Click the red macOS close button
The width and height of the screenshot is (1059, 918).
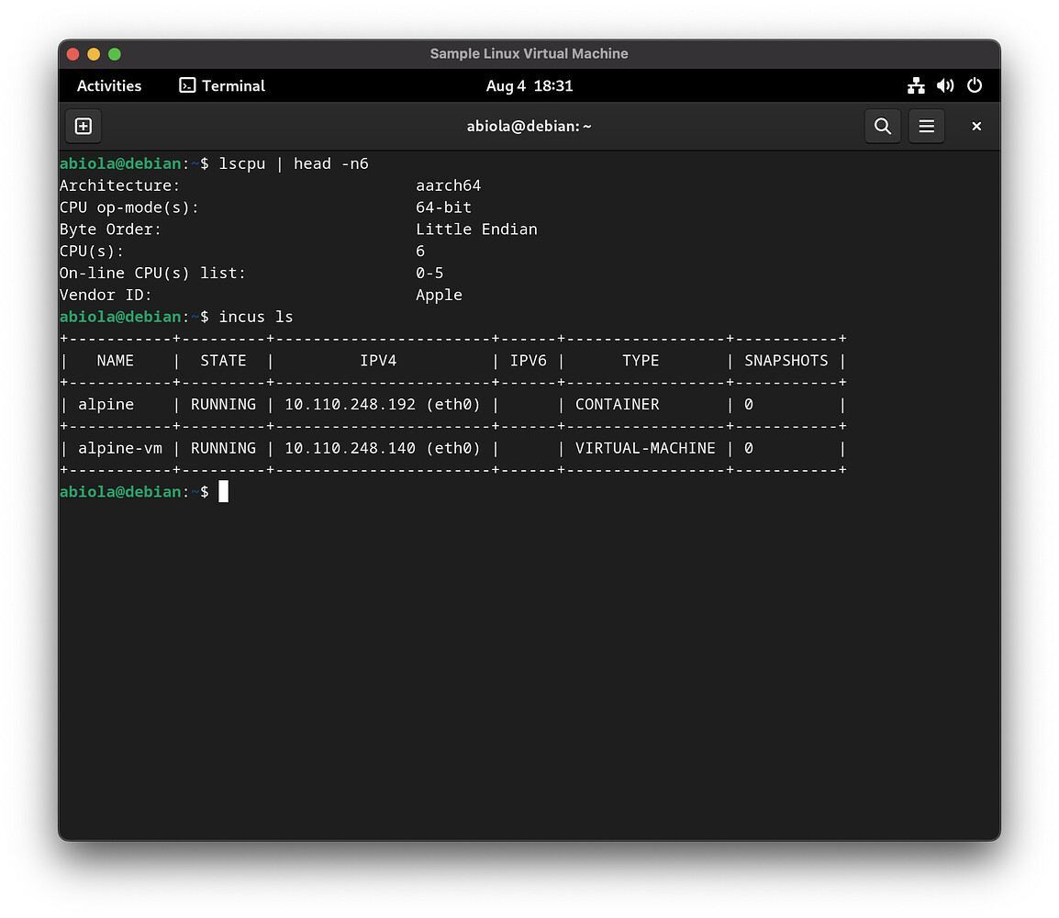[72, 54]
